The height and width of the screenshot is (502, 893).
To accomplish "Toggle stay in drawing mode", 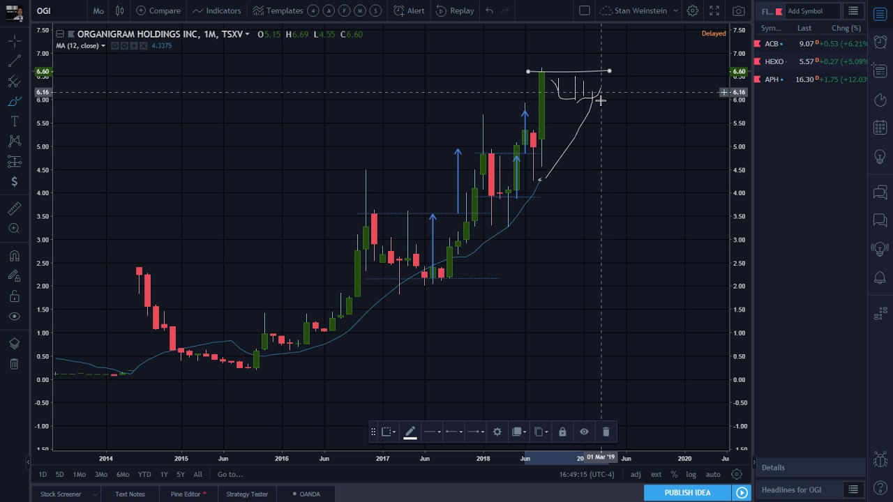I will [x=14, y=275].
